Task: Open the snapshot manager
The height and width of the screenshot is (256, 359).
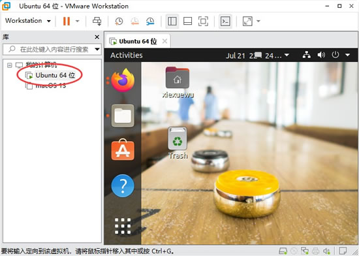Action: (150, 21)
